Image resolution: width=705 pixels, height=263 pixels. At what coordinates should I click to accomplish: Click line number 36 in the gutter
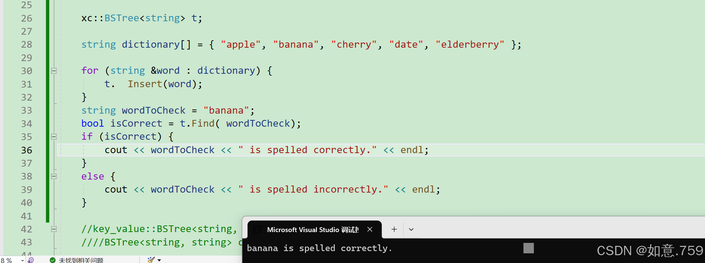26,150
